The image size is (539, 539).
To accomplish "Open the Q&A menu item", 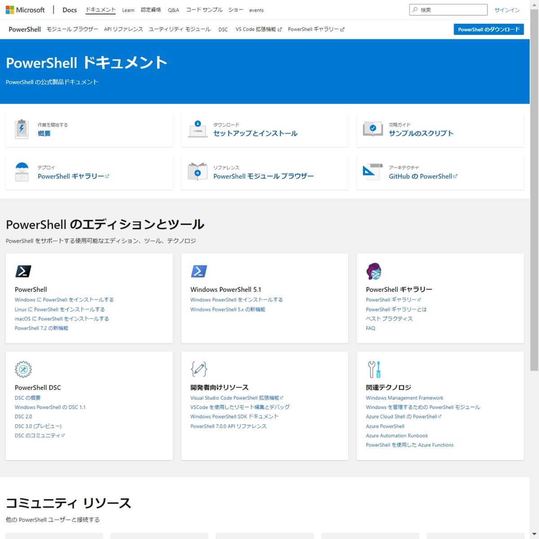I will pos(173,10).
